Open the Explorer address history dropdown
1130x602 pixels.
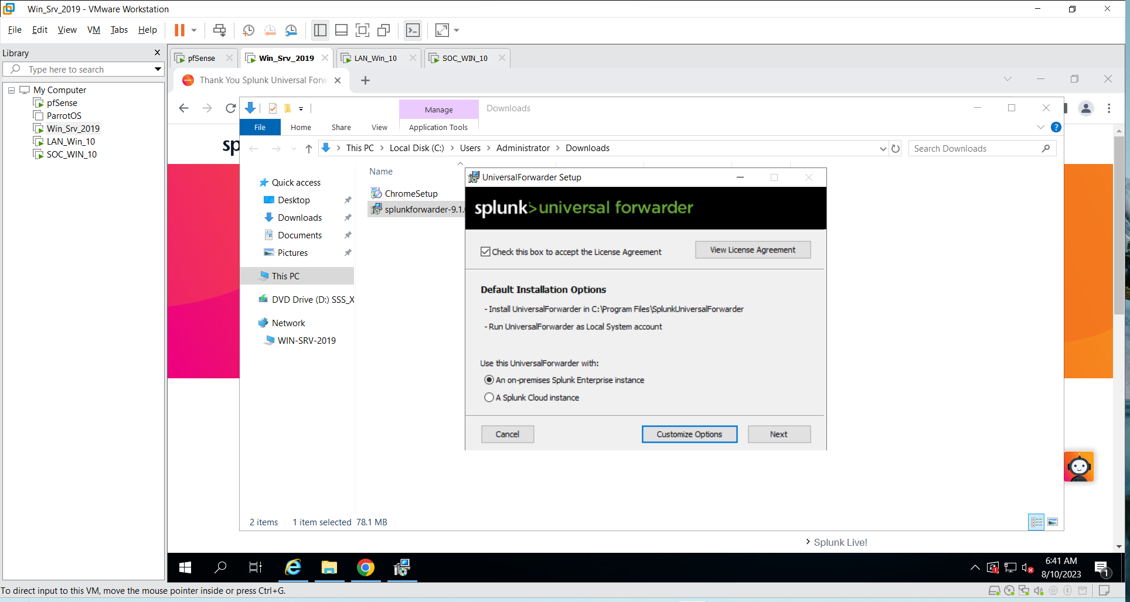883,149
